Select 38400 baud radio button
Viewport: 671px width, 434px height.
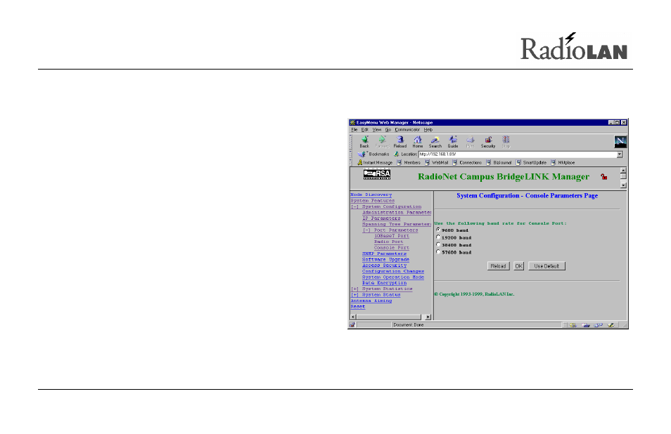(x=437, y=245)
